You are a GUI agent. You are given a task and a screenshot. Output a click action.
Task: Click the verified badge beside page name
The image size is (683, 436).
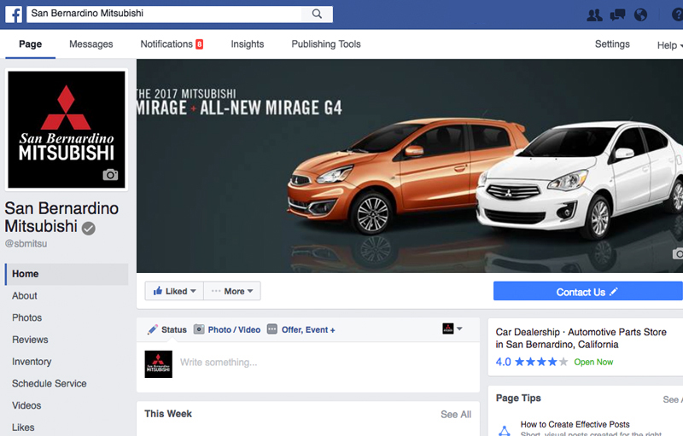click(x=89, y=228)
